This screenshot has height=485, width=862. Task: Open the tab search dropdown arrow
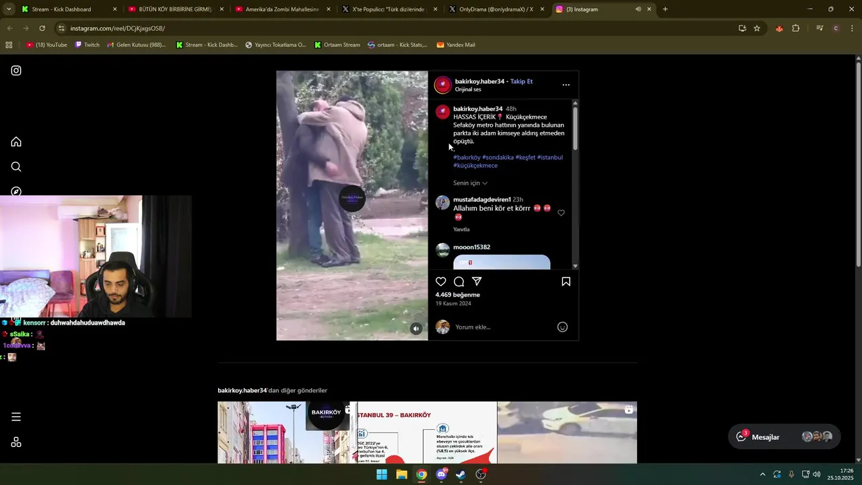click(9, 9)
